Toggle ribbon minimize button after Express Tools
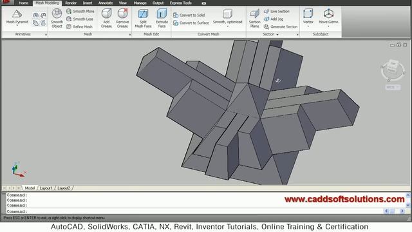Viewport: 412px width, 232px height. 204,3
